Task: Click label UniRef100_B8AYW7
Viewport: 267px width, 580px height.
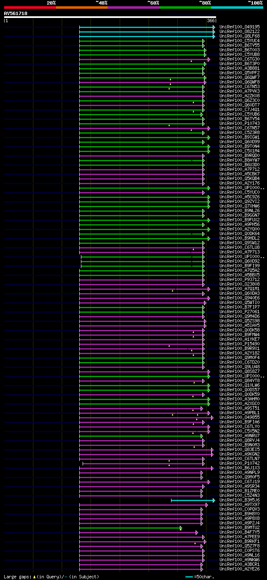Action: pyautogui.click(x=239, y=160)
